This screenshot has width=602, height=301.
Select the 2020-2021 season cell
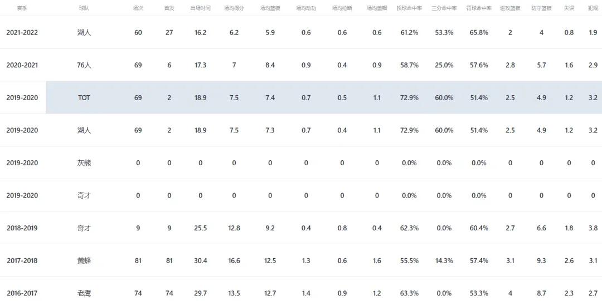tap(22, 65)
